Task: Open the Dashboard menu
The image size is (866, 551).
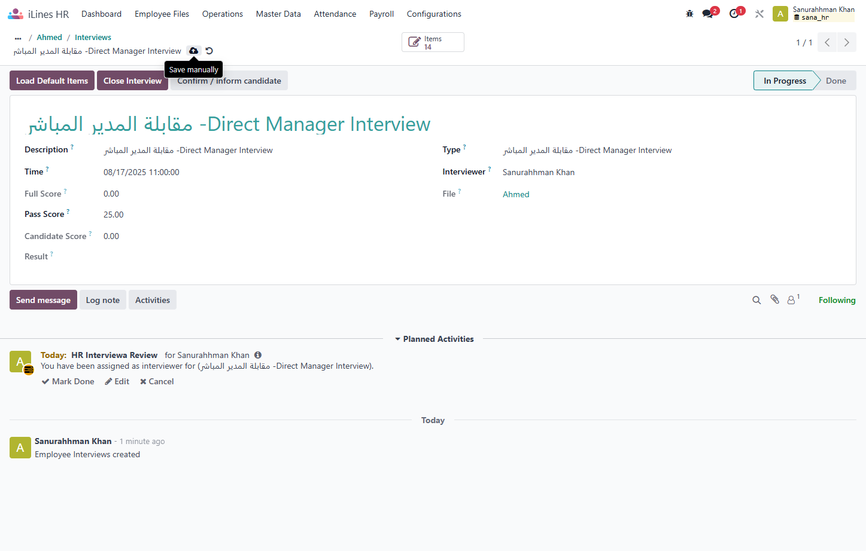Action: (x=101, y=14)
